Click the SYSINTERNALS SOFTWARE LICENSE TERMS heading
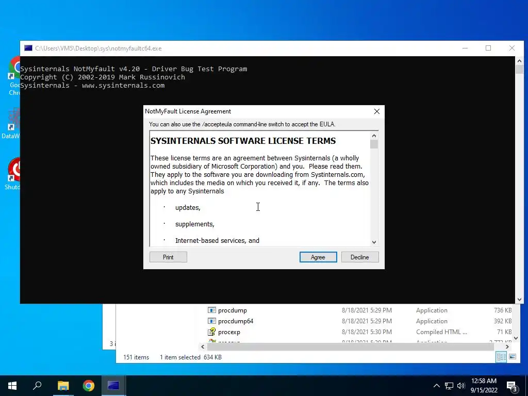This screenshot has height=396, width=528. [243, 141]
